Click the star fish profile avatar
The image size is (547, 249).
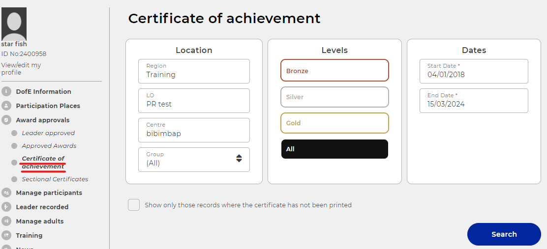[14, 24]
